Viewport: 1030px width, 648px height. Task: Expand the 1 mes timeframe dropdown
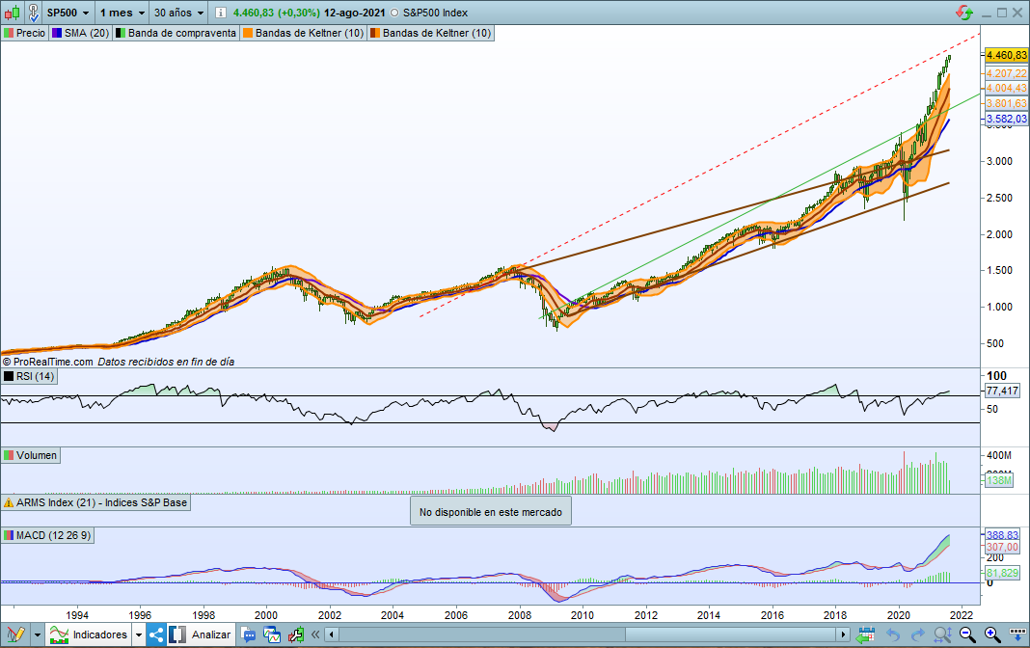122,13
